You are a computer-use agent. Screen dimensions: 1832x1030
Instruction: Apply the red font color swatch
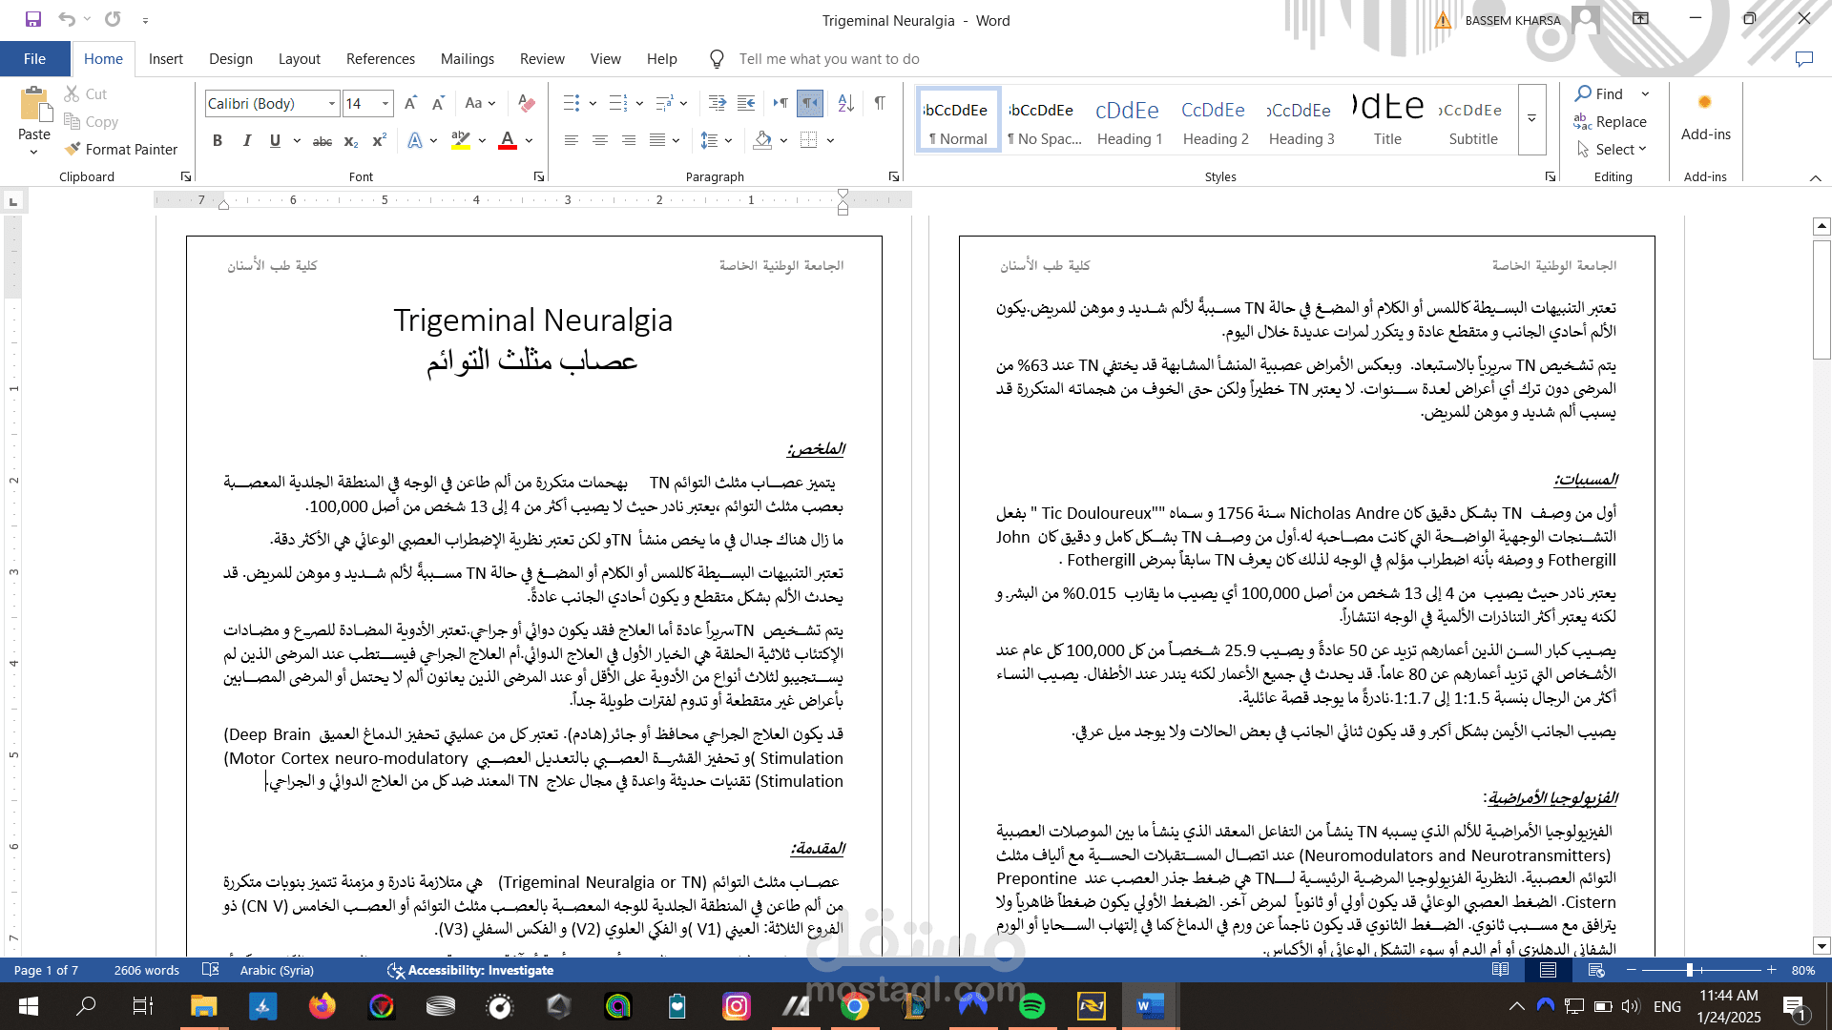(x=508, y=141)
